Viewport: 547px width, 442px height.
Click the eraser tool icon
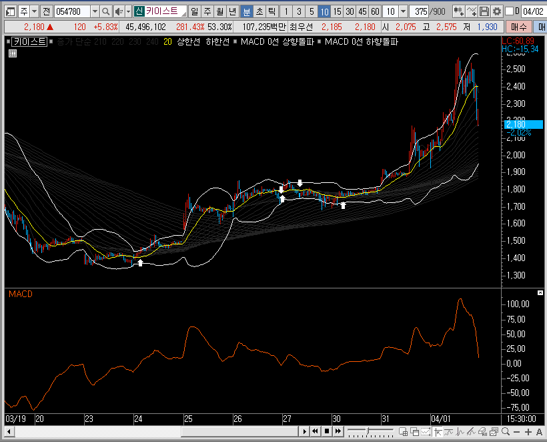click(482, 432)
